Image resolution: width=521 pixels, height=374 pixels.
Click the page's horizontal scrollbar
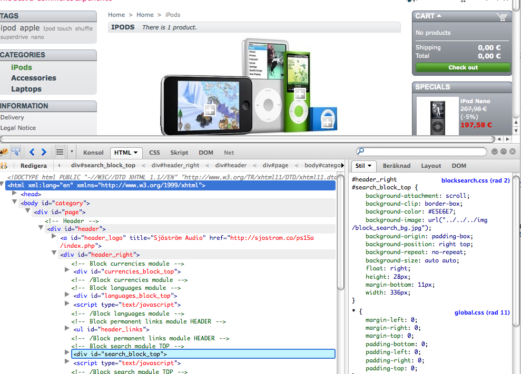point(248,139)
